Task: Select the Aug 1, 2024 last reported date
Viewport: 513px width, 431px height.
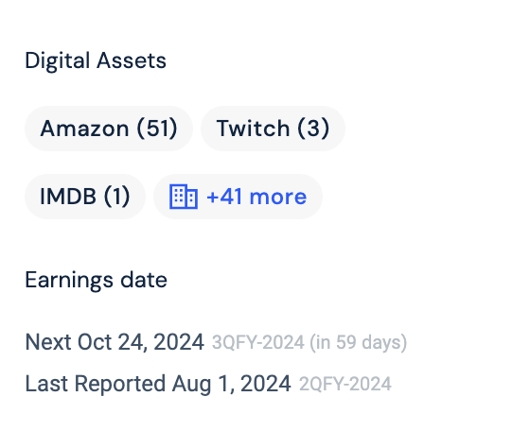Action: tap(232, 384)
